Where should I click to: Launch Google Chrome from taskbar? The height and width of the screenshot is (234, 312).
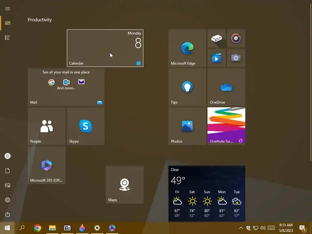[37, 228]
